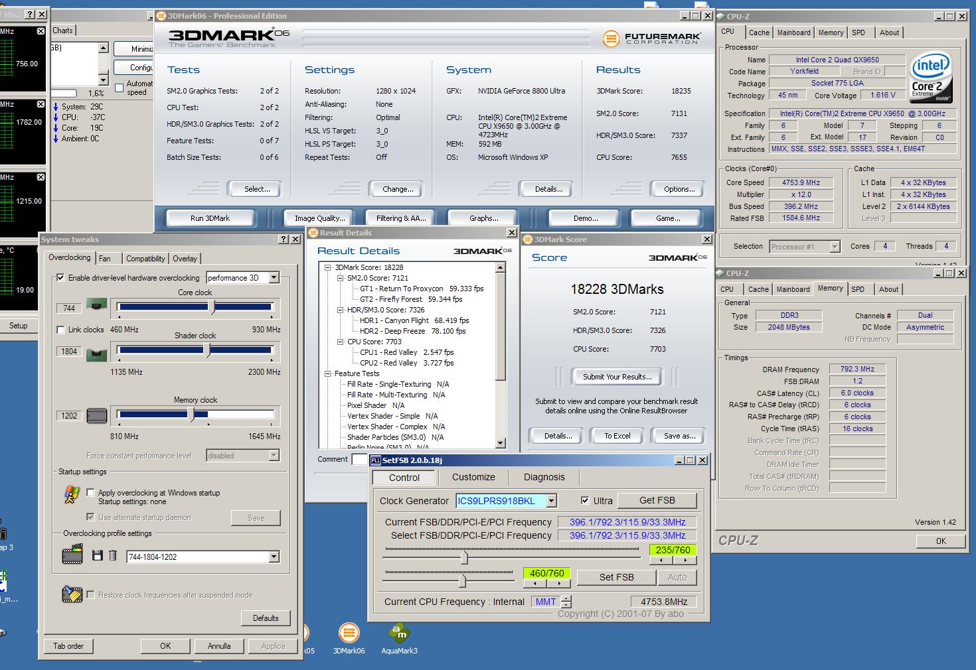Collapse the CPU Score tree node
The height and width of the screenshot is (670, 976).
click(341, 342)
